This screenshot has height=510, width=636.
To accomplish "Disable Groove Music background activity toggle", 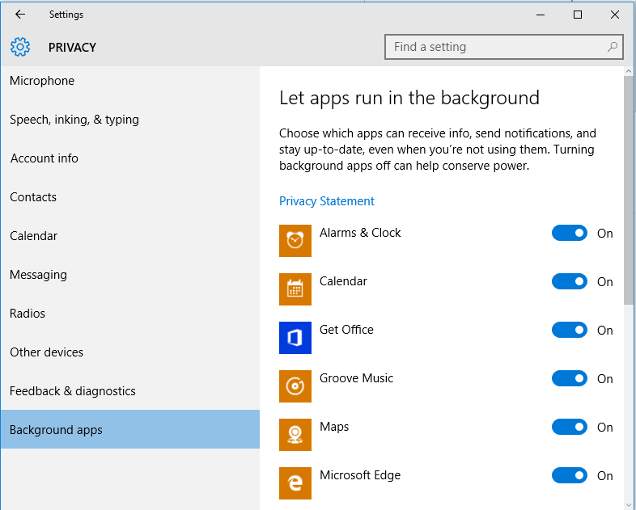I will [570, 379].
